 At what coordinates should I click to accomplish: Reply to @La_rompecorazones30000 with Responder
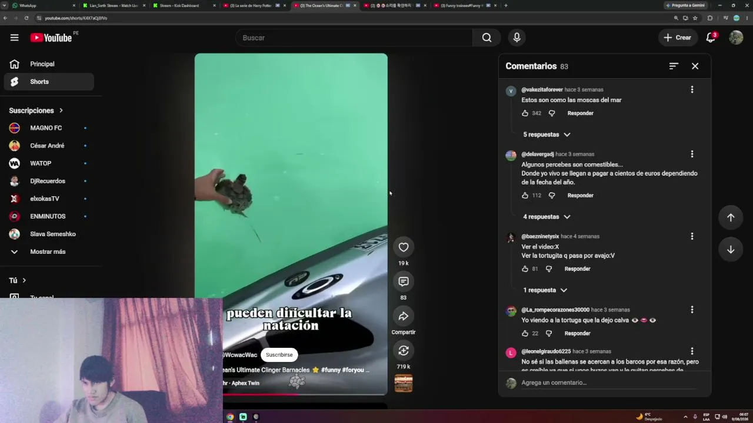(577, 333)
